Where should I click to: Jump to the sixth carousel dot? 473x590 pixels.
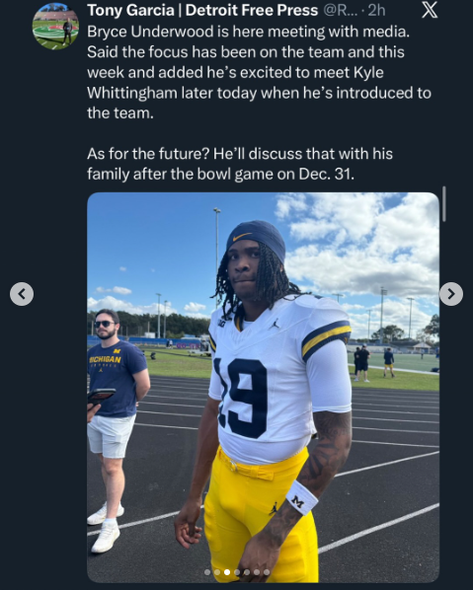(x=257, y=572)
